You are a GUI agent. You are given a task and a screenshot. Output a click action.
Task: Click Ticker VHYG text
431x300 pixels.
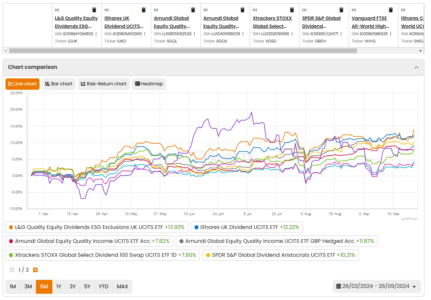[363, 41]
